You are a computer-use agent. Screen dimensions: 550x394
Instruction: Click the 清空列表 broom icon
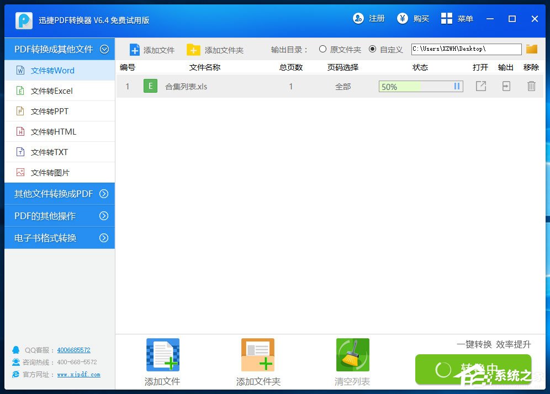click(x=352, y=355)
